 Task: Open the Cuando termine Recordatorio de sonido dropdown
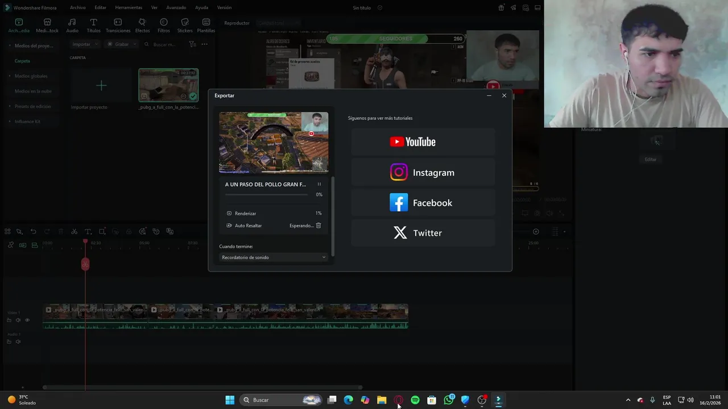[274, 257]
